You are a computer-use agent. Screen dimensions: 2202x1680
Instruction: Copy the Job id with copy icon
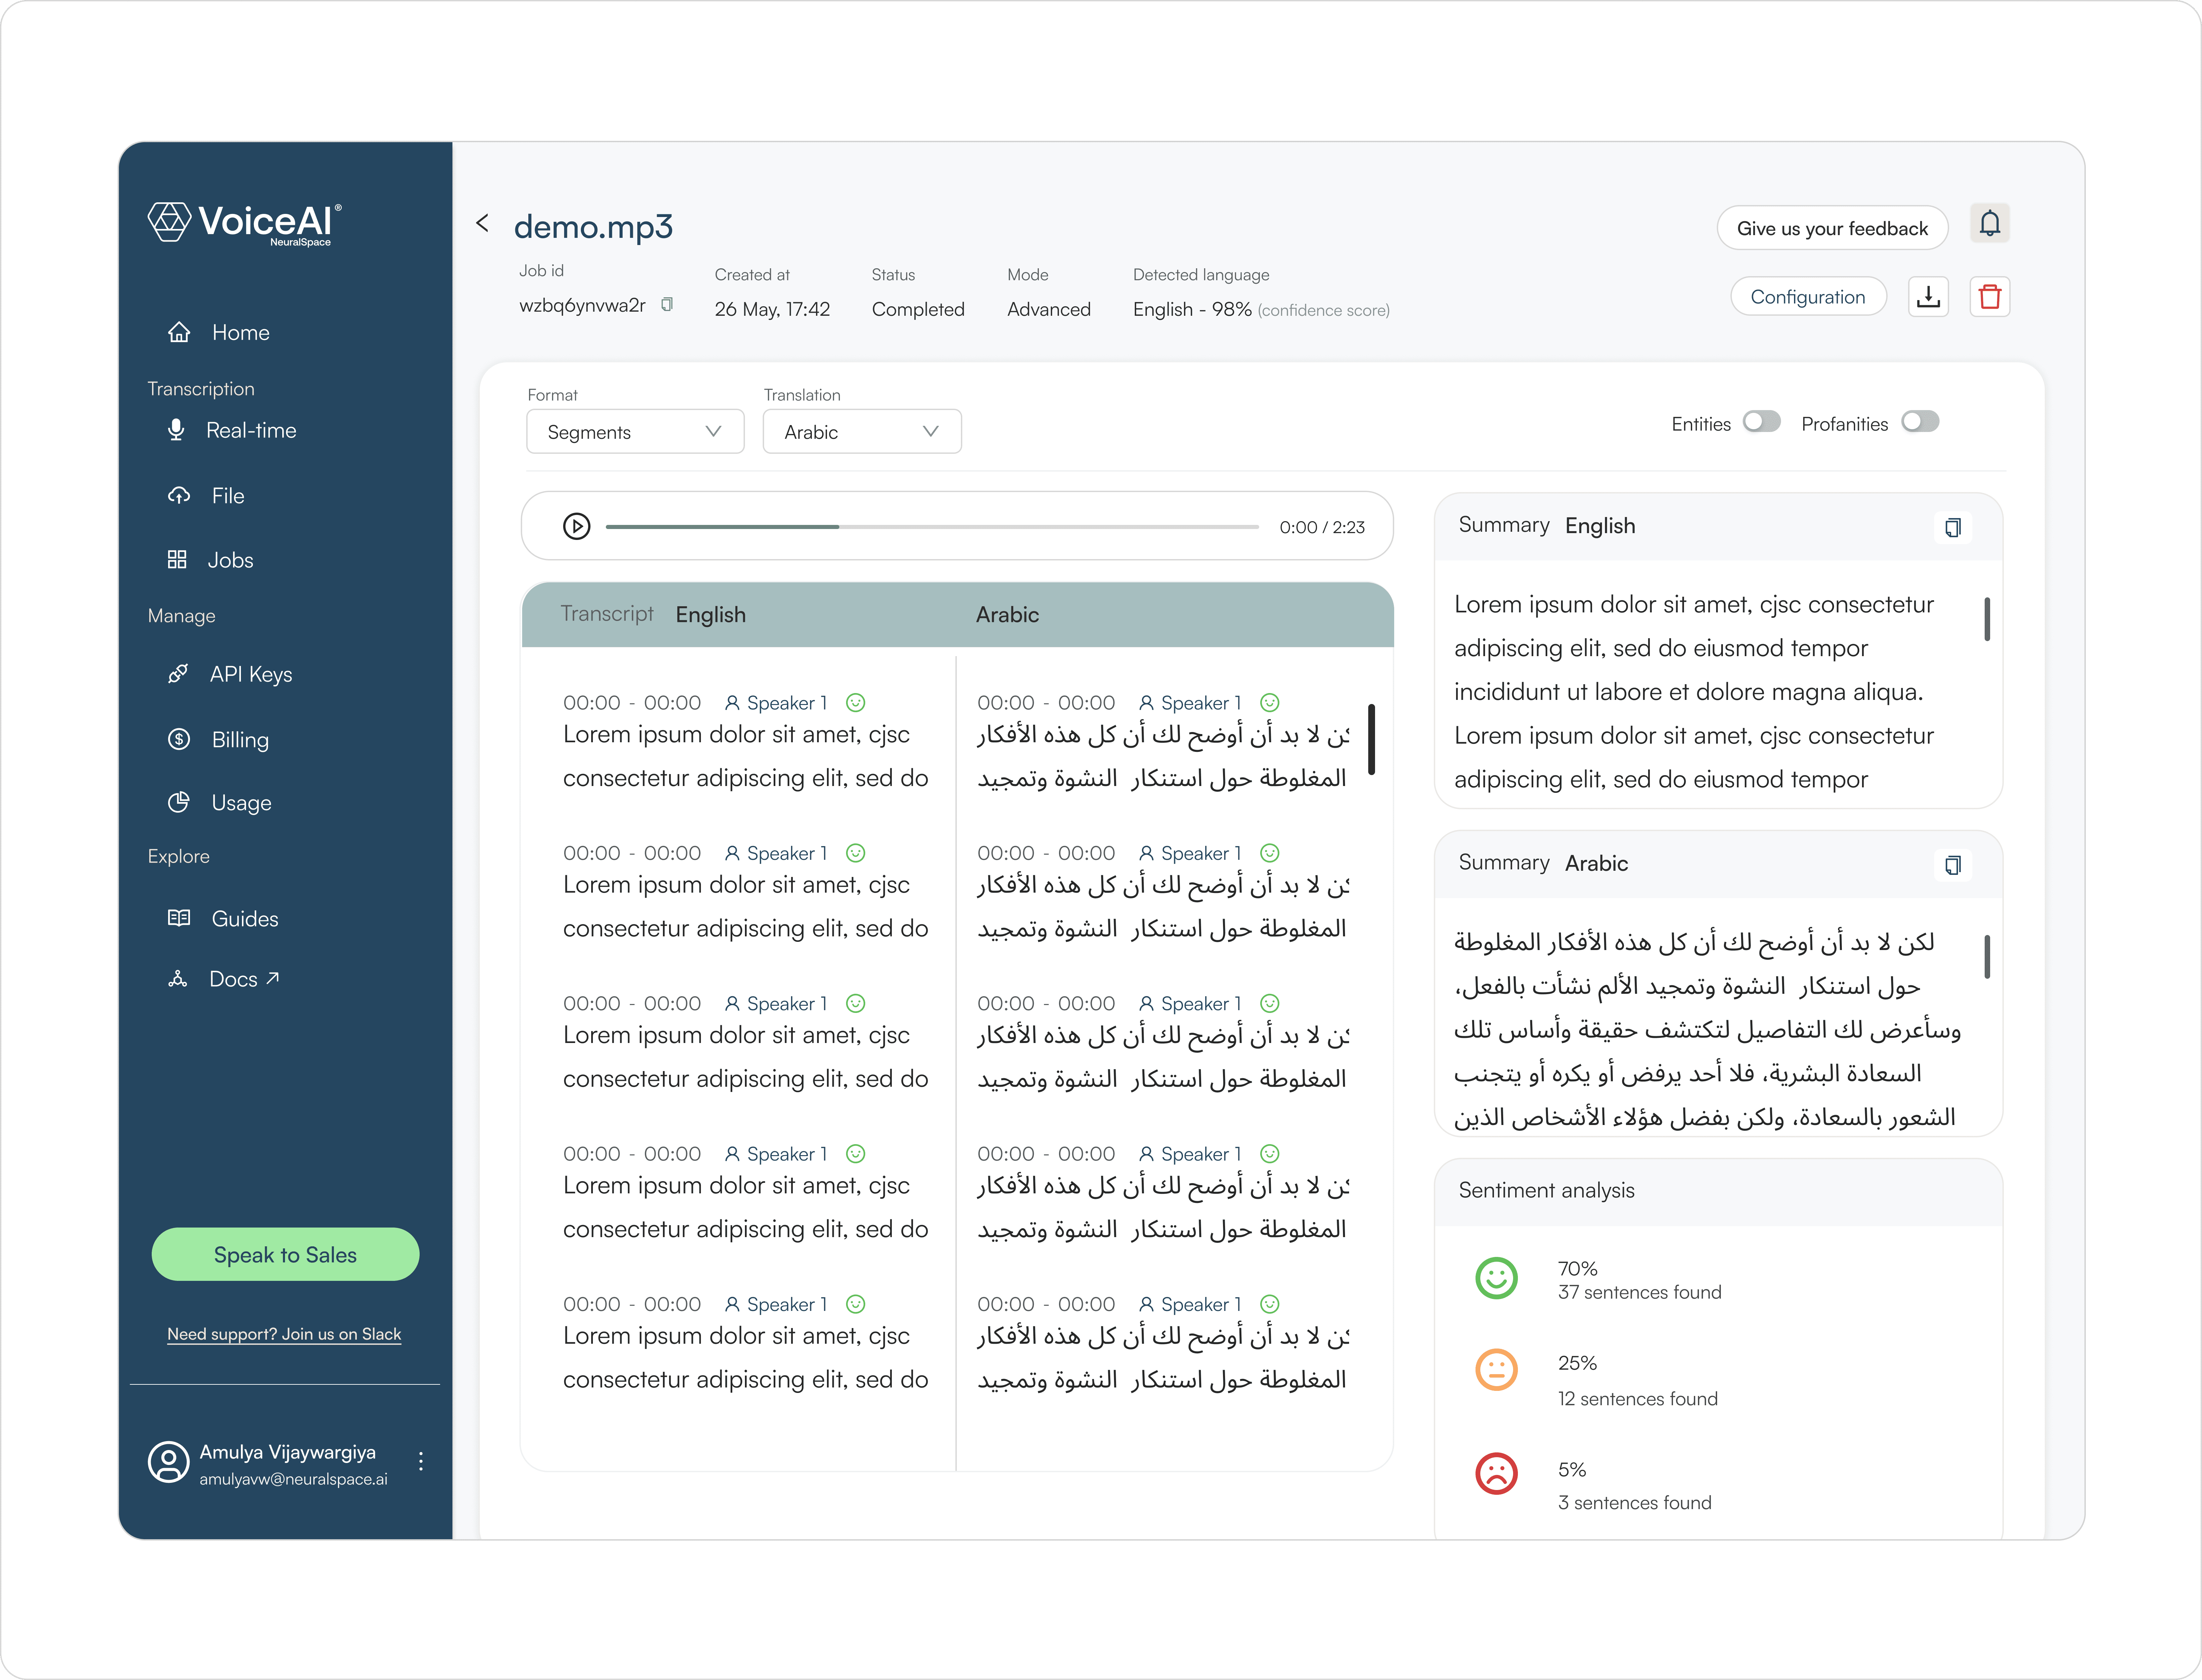(x=667, y=305)
